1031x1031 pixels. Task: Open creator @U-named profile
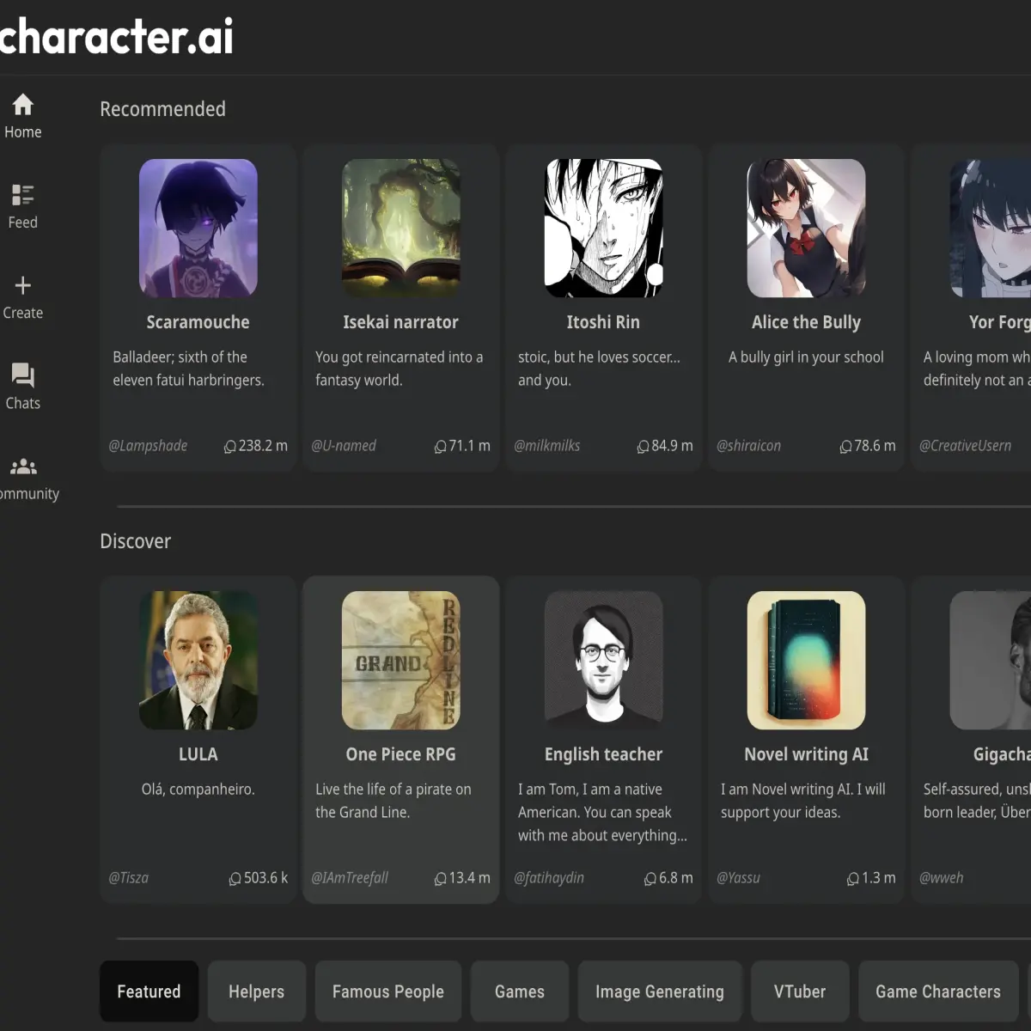(344, 446)
